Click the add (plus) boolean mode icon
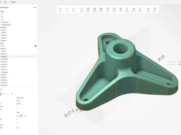The height and width of the screenshot is (135, 181). 4,94
